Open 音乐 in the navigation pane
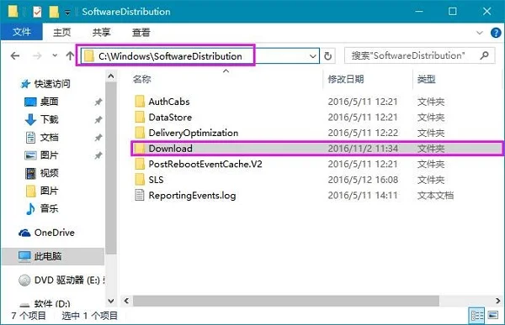 tap(49, 208)
